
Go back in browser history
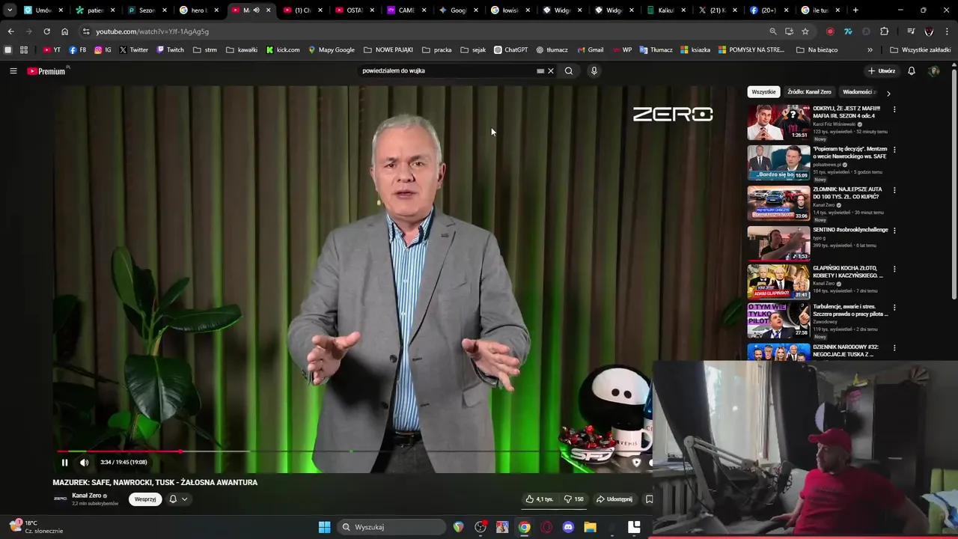(10, 31)
